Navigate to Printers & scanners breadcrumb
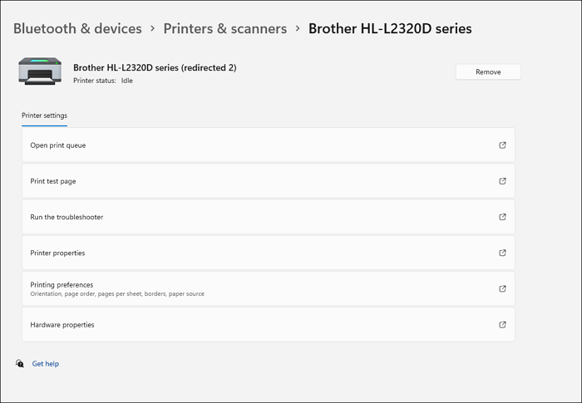 click(x=224, y=28)
